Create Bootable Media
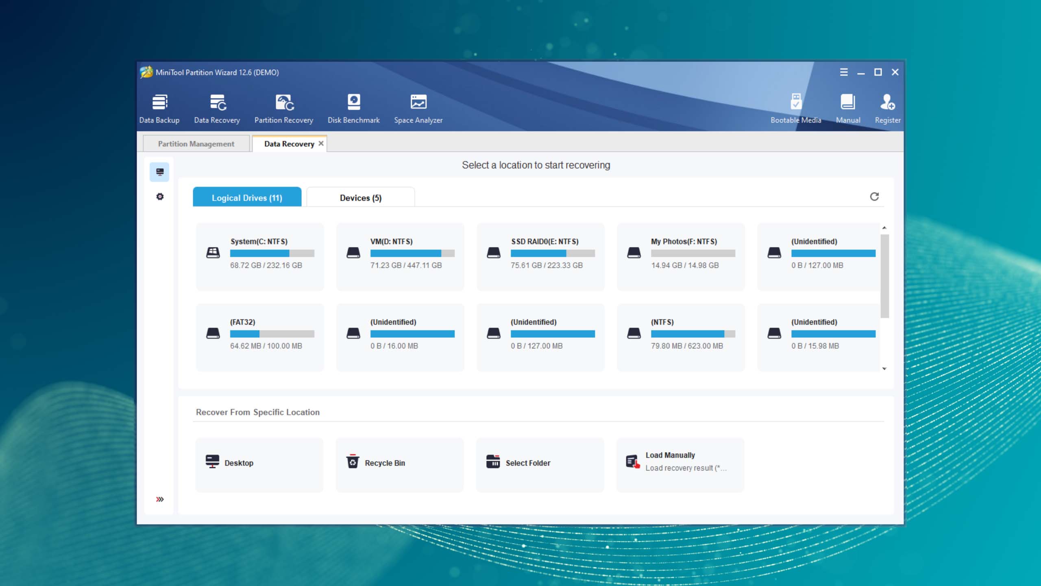 (796, 109)
